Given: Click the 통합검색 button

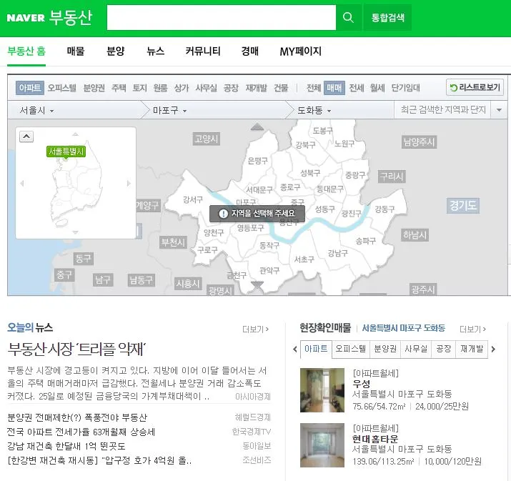Looking at the screenshot, I should click(x=388, y=17).
